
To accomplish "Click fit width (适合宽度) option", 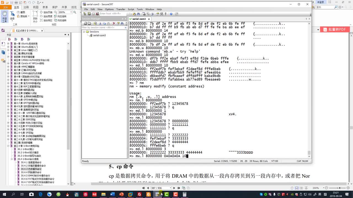I will coord(46,16).
